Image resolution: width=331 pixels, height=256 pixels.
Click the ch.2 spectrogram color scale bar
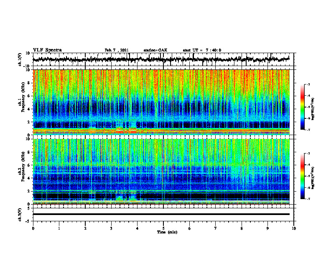click(x=302, y=176)
